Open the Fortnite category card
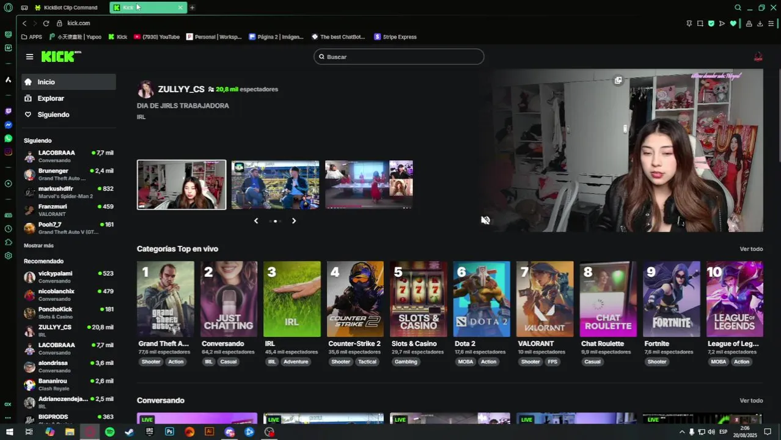 pyautogui.click(x=672, y=299)
